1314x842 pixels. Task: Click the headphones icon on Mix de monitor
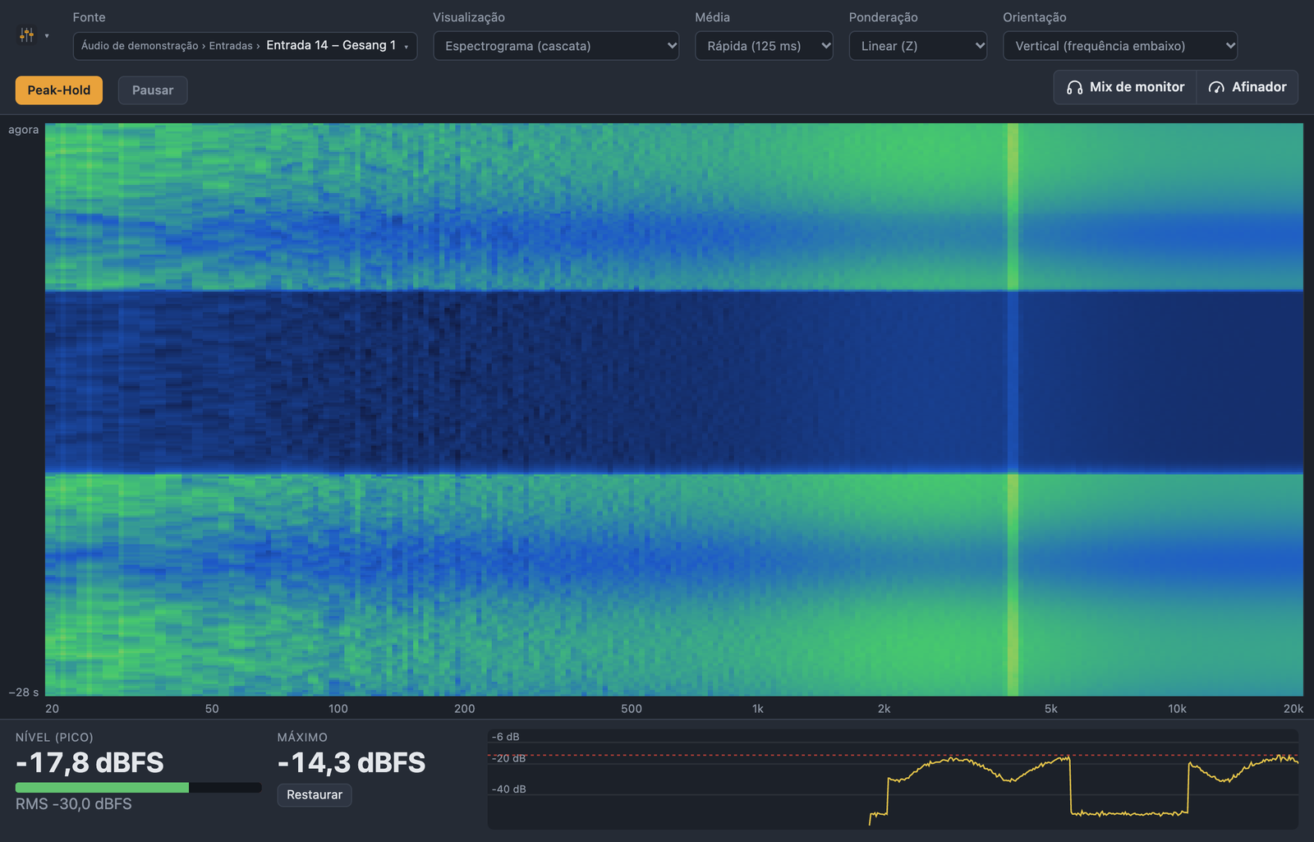pos(1074,87)
